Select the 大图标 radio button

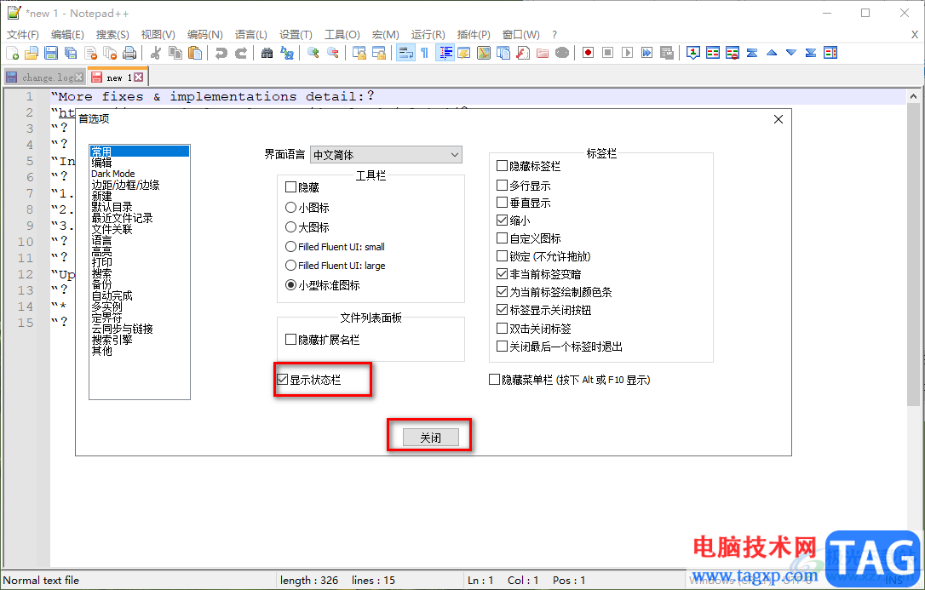click(x=290, y=227)
